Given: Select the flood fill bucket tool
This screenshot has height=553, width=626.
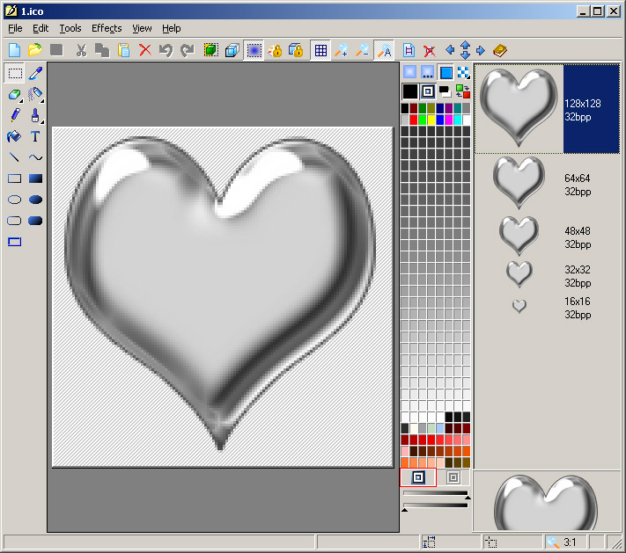Looking at the screenshot, I should [15, 136].
